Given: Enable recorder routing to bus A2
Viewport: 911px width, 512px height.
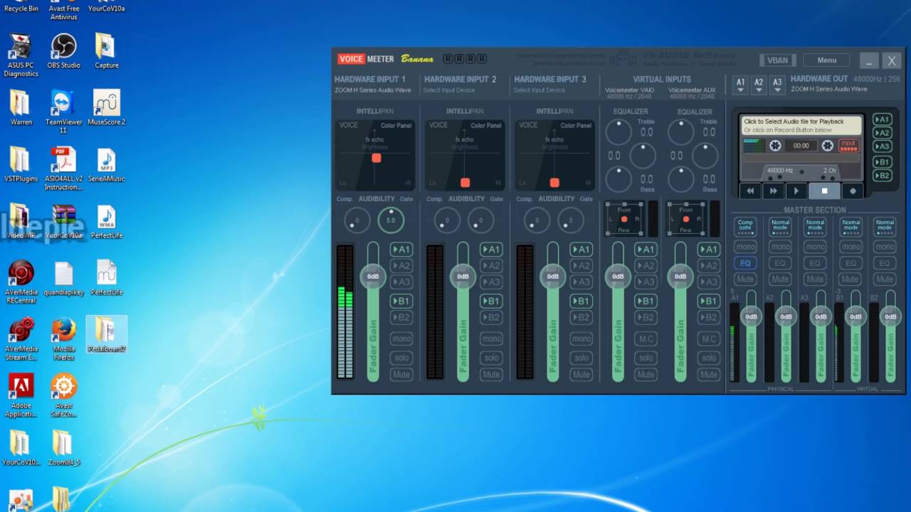Looking at the screenshot, I should click(x=882, y=133).
